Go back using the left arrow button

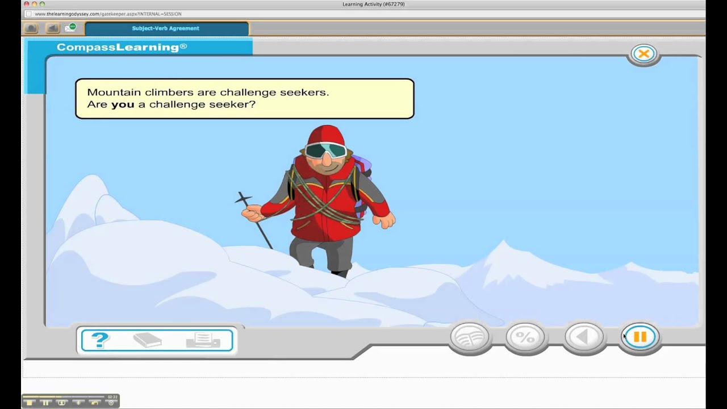point(584,337)
